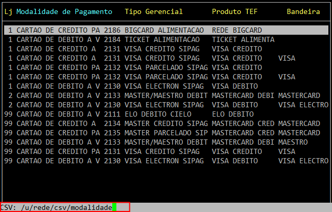The image size is (332, 212).
Task: Pick store 2 MASTER/MAESTRO DEBIT row
Action: (166, 96)
